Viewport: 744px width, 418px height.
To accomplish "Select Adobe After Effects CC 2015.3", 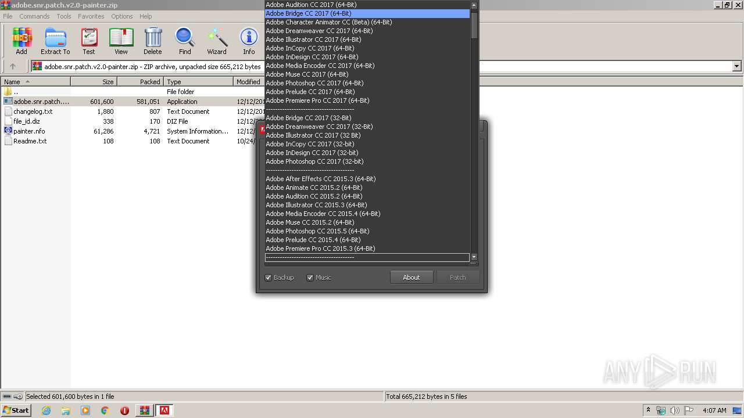I will [x=367, y=179].
